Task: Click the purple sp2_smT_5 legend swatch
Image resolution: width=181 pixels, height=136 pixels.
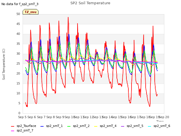Action: (x=122, y=126)
